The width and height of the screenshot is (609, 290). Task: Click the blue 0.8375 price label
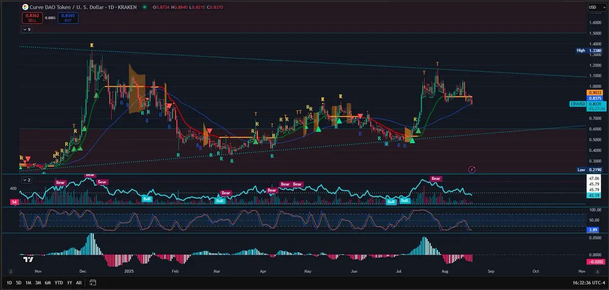(594, 98)
